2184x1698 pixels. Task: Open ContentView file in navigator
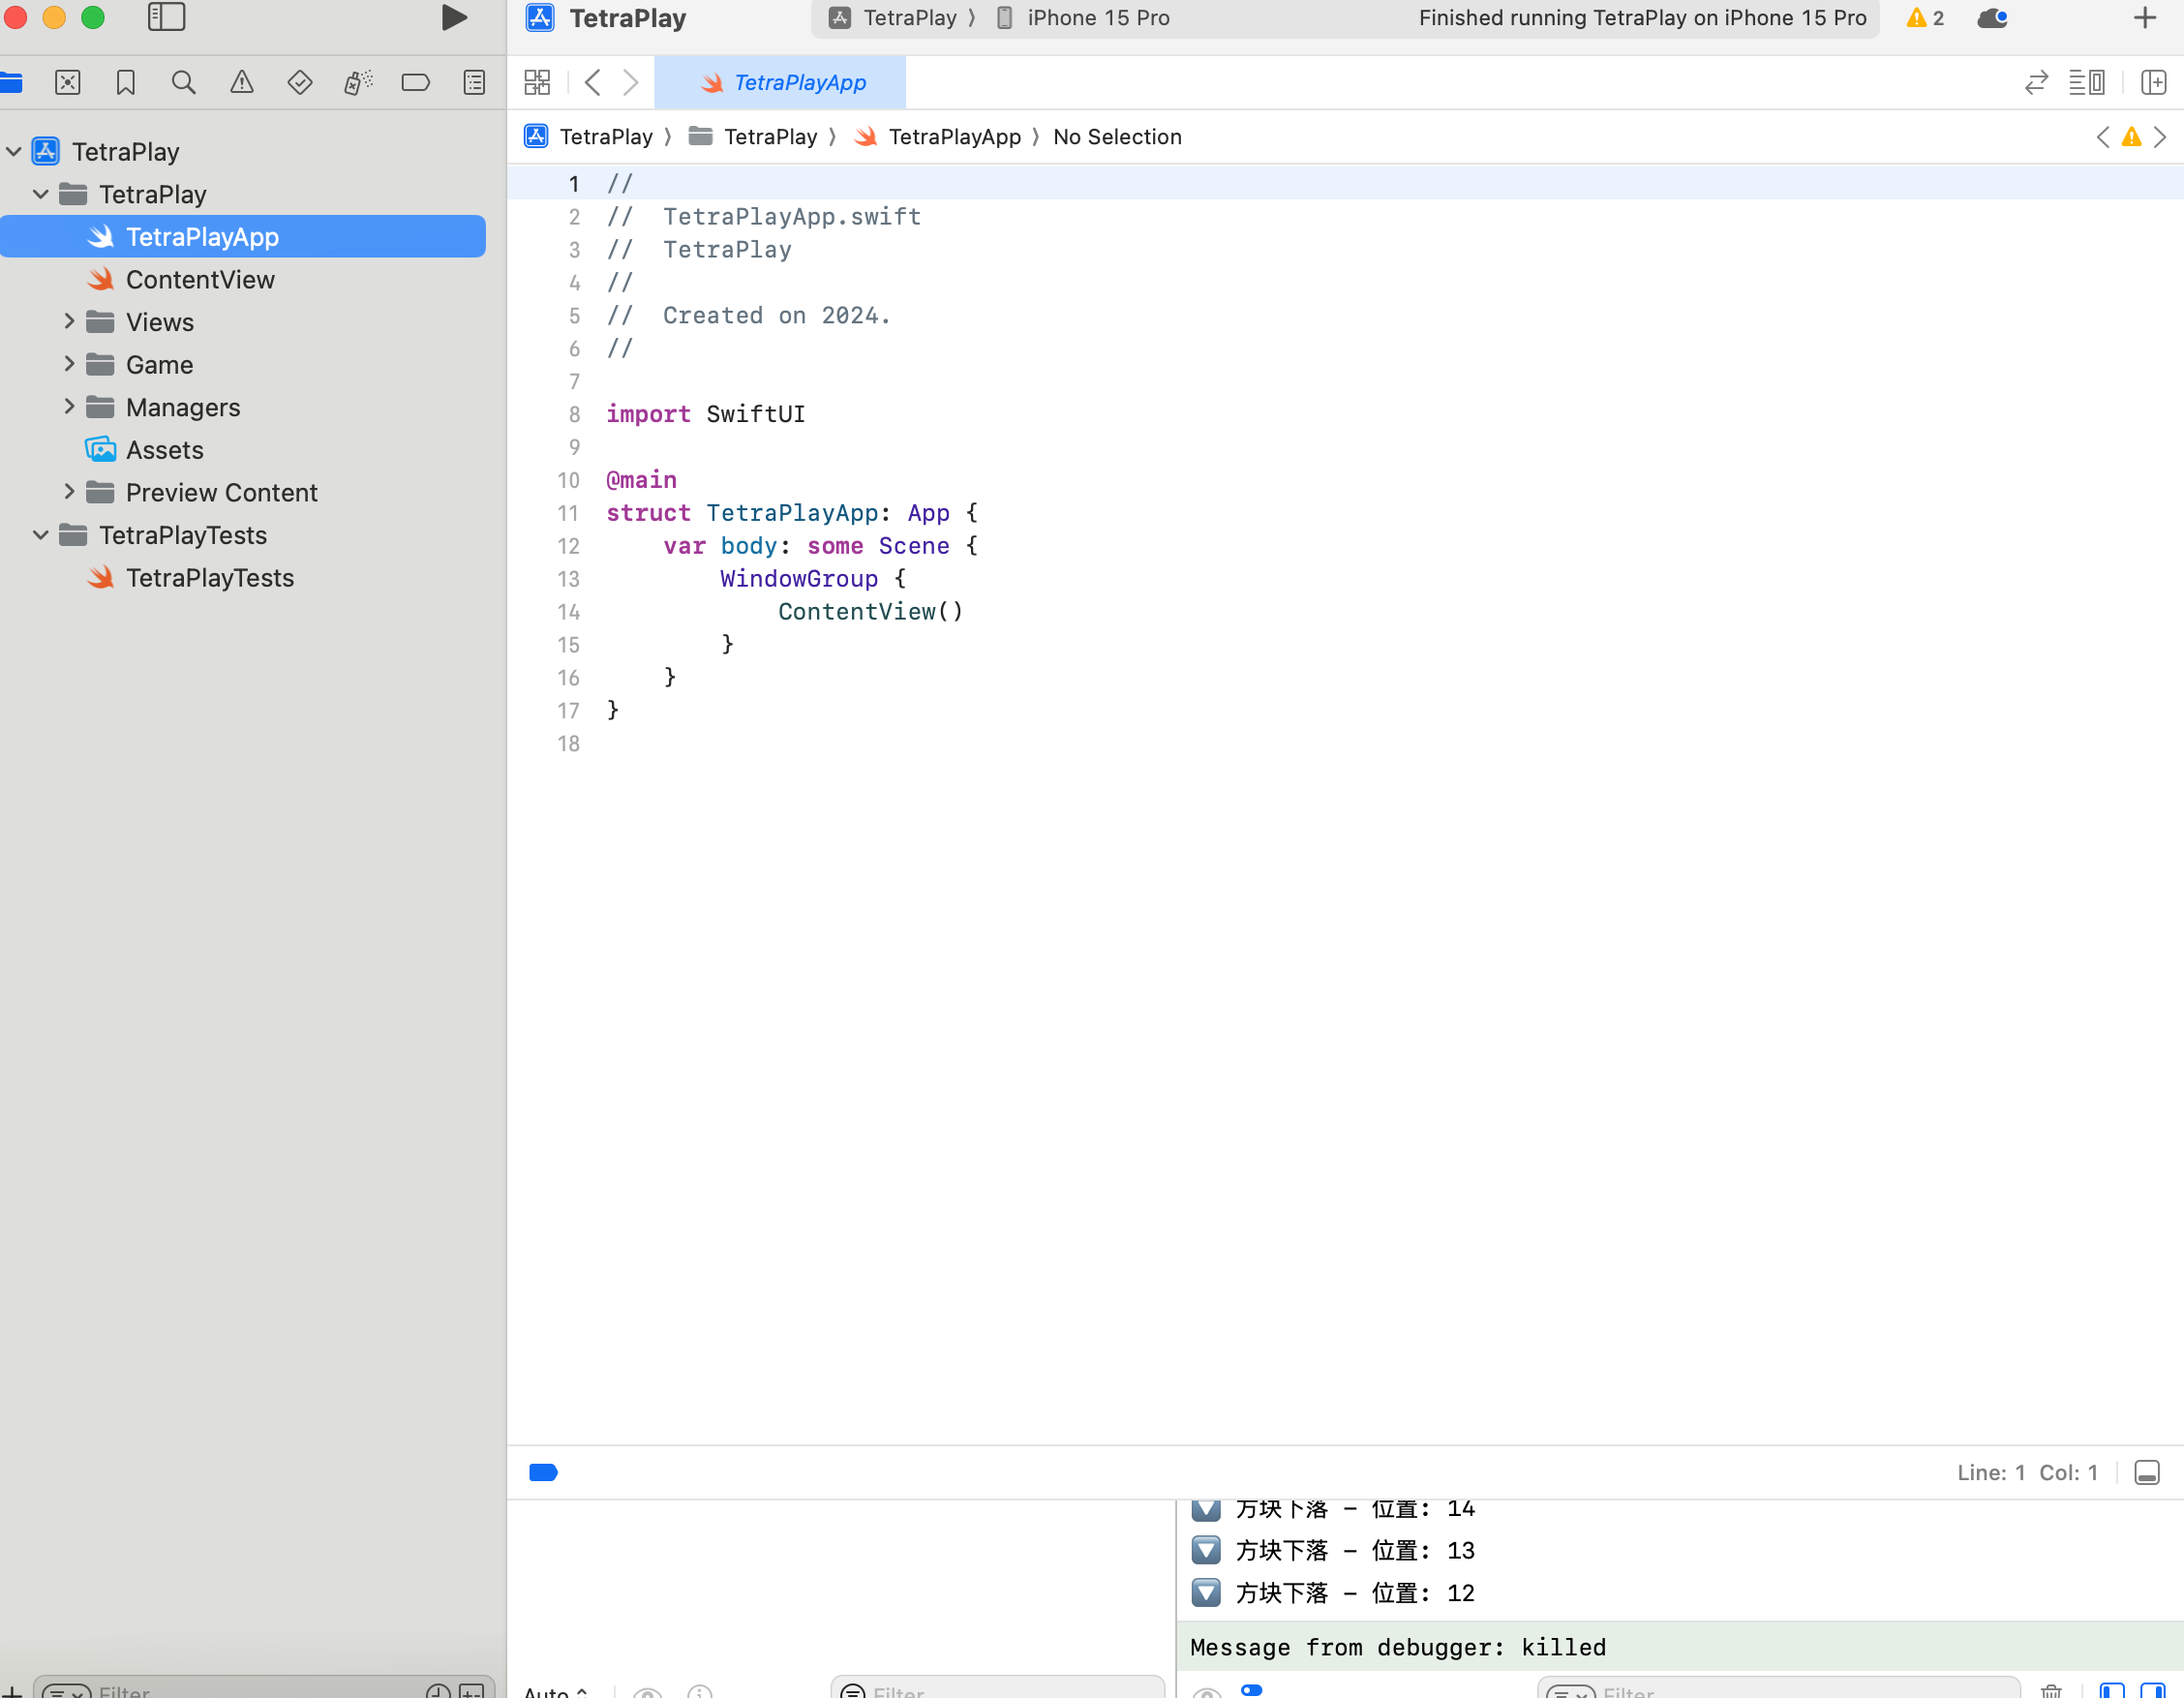(x=200, y=280)
